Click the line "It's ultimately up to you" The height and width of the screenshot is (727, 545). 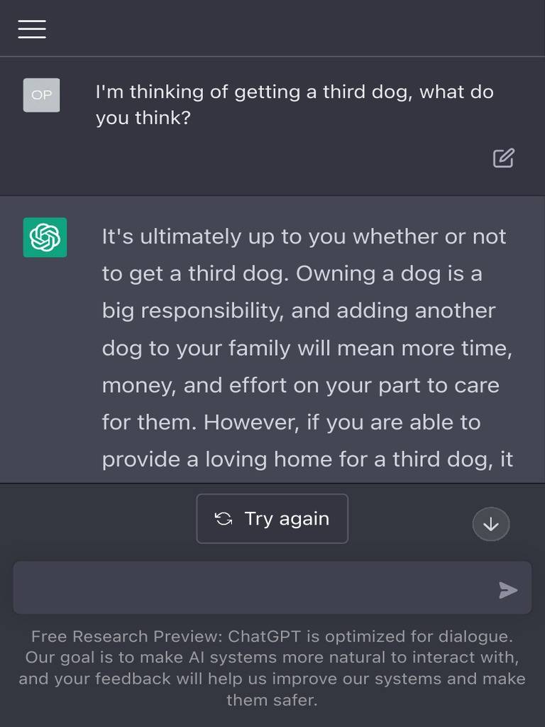coord(304,236)
